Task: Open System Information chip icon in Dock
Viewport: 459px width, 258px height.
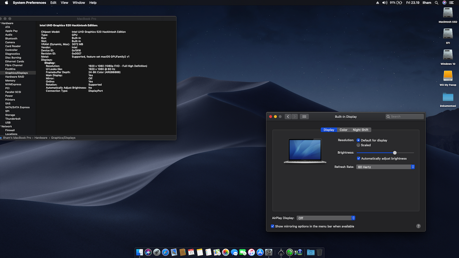Action: (298, 252)
